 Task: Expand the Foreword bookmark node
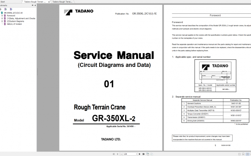point(2,15)
